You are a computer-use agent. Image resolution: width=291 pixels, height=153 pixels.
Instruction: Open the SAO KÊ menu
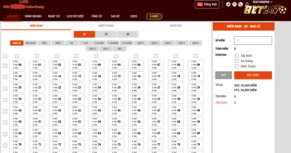pyautogui.click(x=115, y=16)
